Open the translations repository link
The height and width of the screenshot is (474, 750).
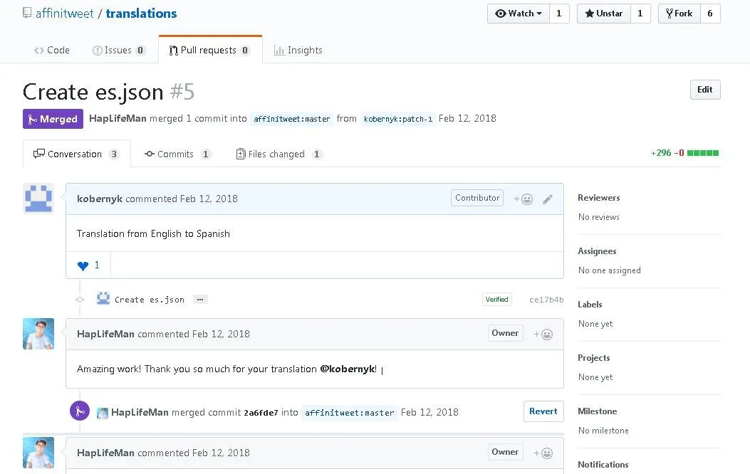tap(141, 14)
